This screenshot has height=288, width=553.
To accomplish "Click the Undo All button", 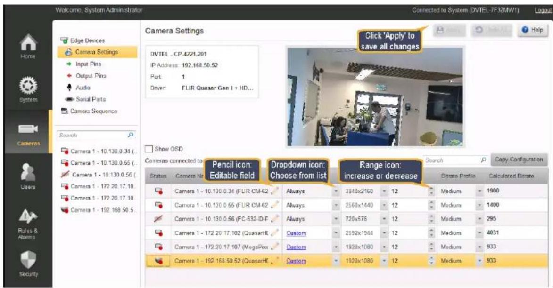I will [493, 30].
